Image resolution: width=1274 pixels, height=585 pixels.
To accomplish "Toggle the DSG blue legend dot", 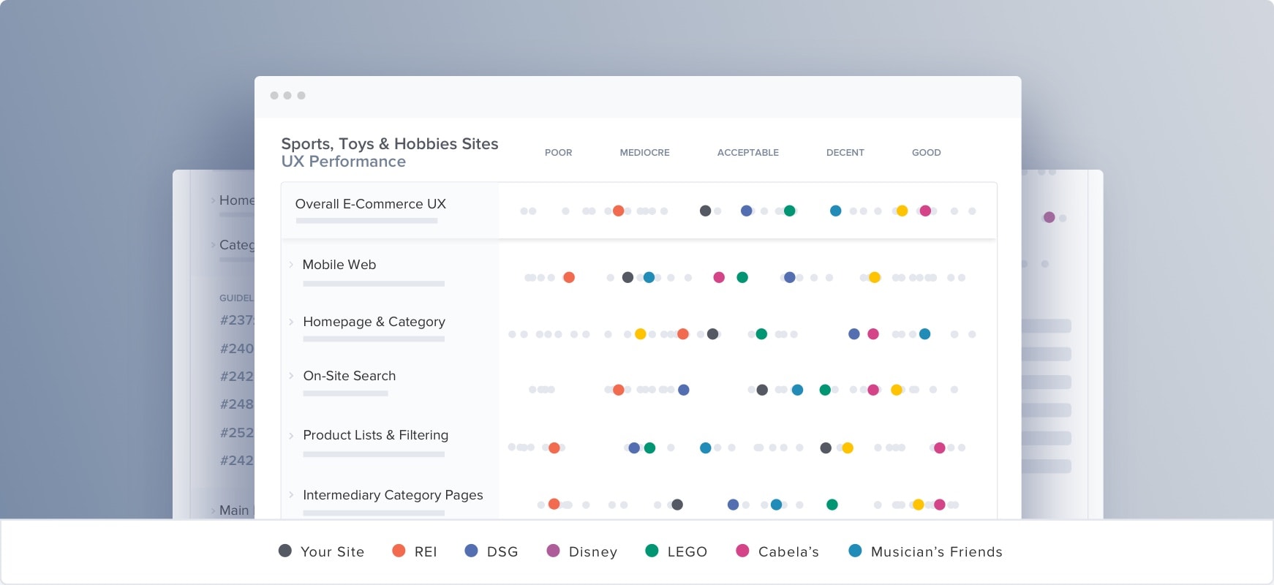I will click(471, 551).
